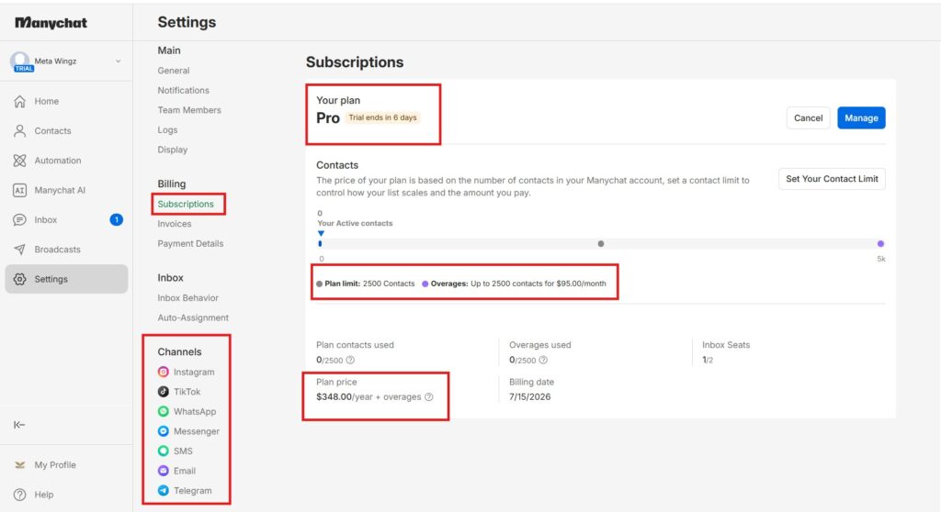Expand the Meta Wingz account dropdown chevron

tap(119, 61)
